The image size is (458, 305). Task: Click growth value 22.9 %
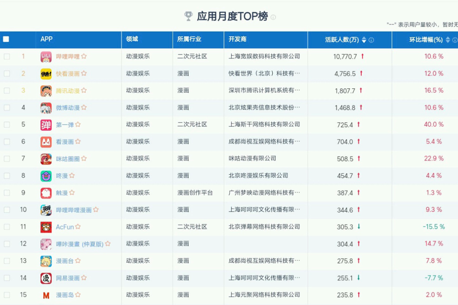click(434, 159)
